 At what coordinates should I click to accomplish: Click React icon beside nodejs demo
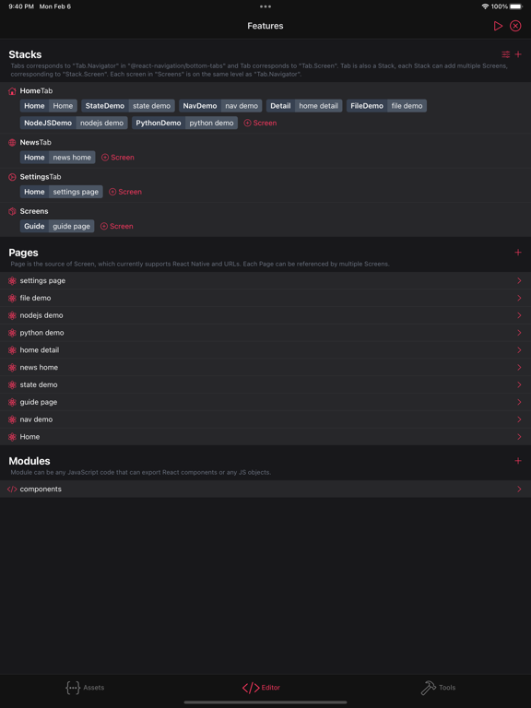click(x=12, y=315)
